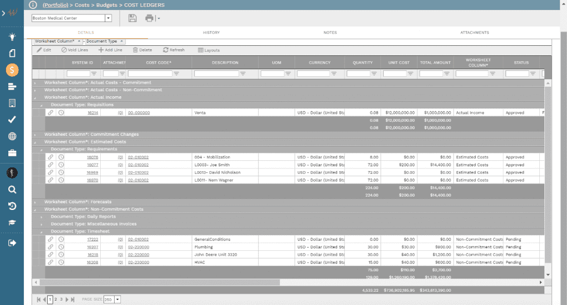Click the clock icon on row 16208
Image resolution: width=567 pixels, height=305 pixels.
61,262
